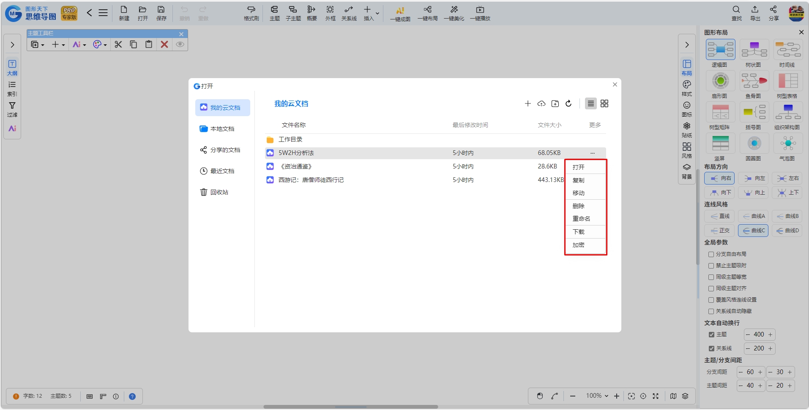
Task: Uncheck 关系线 text auto-wrap checkbox
Action: [711, 348]
